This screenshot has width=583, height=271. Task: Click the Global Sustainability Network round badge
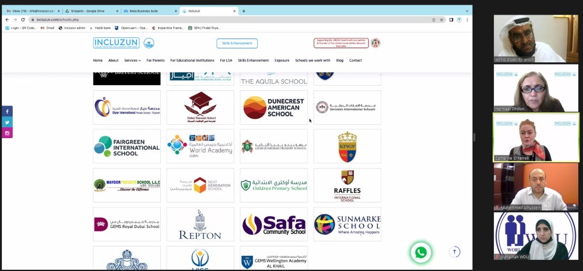point(375,43)
